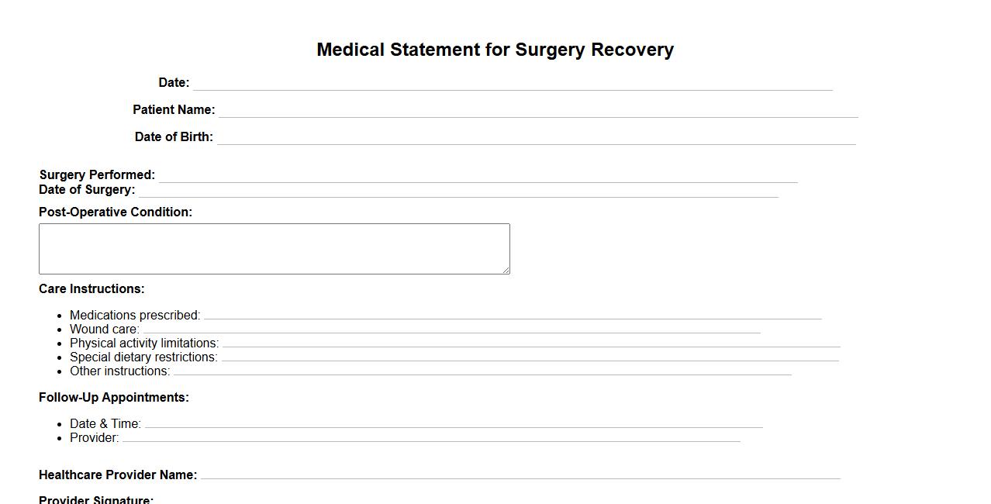
Task: Select the Other instructions input line
Action: tap(481, 371)
